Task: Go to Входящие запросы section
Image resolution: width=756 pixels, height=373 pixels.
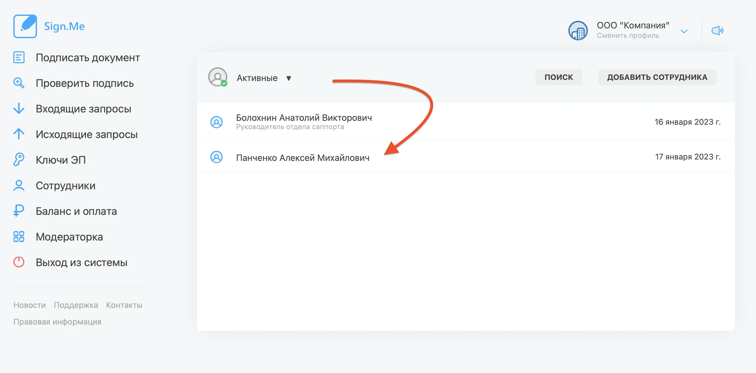Action: 83,109
